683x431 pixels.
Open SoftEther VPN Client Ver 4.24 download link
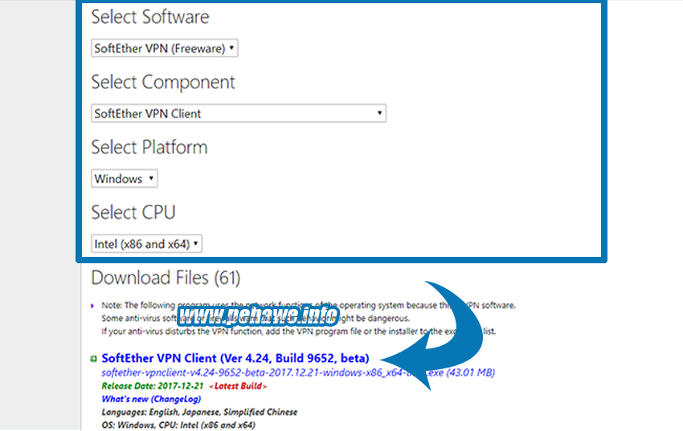(235, 359)
